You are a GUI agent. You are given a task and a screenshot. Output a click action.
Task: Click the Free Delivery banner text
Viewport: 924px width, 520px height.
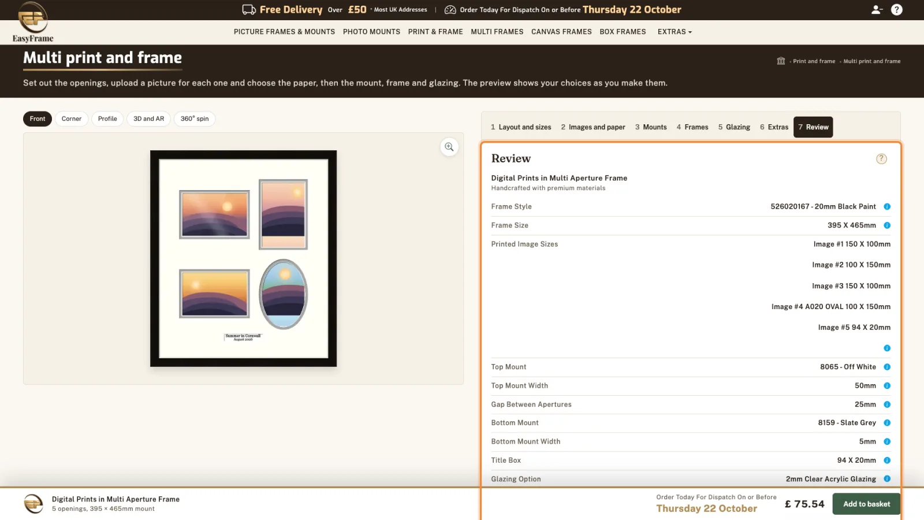tap(290, 10)
